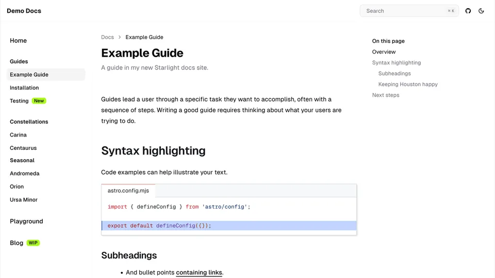This screenshot has width=495, height=278.
Task: Expand the Seasonal sidebar group
Action: [x=22, y=161]
